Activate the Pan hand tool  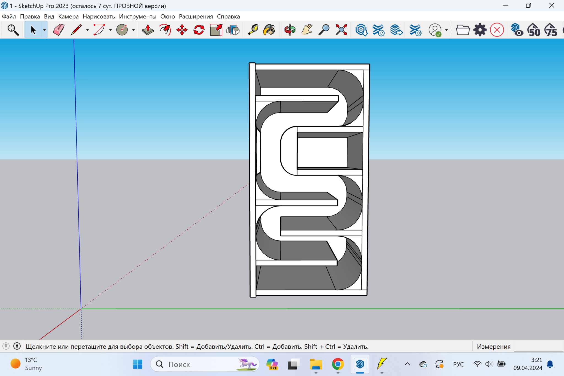pos(307,30)
